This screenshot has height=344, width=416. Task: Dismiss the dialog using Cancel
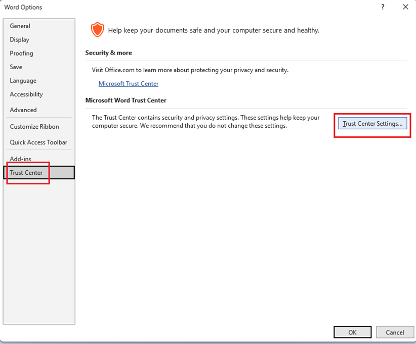(x=395, y=332)
